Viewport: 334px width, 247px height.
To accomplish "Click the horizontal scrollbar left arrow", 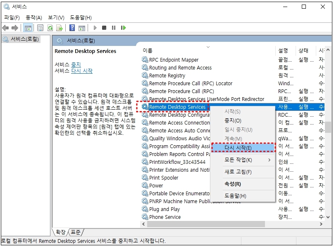I will (x=143, y=224).
